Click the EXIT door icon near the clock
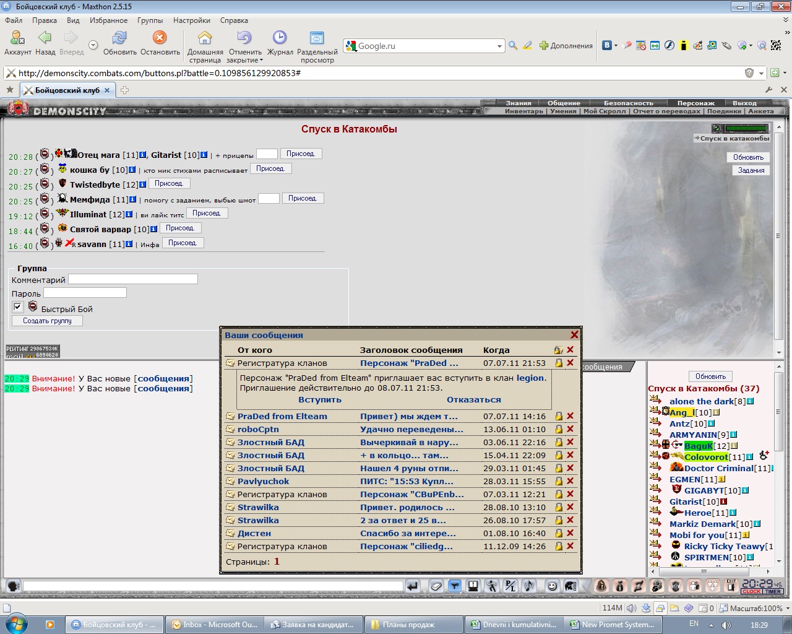The height and width of the screenshot is (634, 792). point(731,586)
